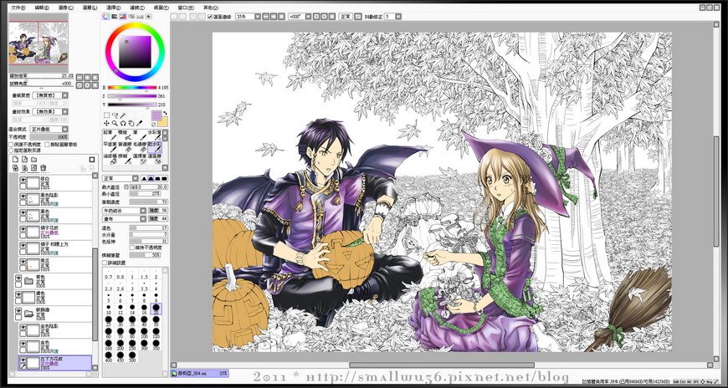
Task: Select the 水彩筆 watercolor brush
Action: coord(155,135)
